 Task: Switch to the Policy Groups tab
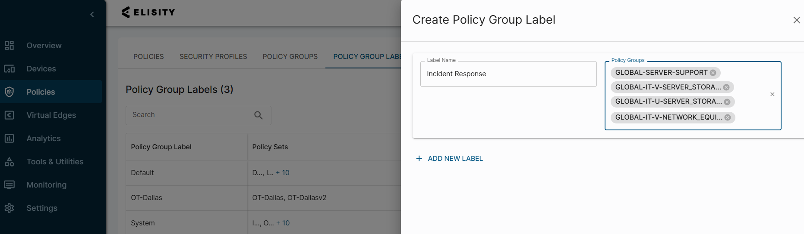[x=290, y=57]
